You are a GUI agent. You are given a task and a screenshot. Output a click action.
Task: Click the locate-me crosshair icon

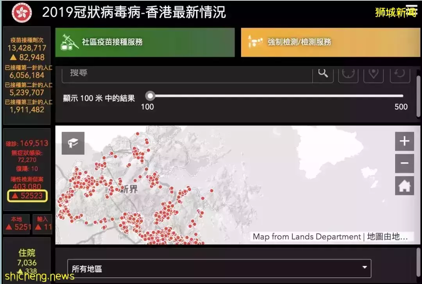(348, 73)
